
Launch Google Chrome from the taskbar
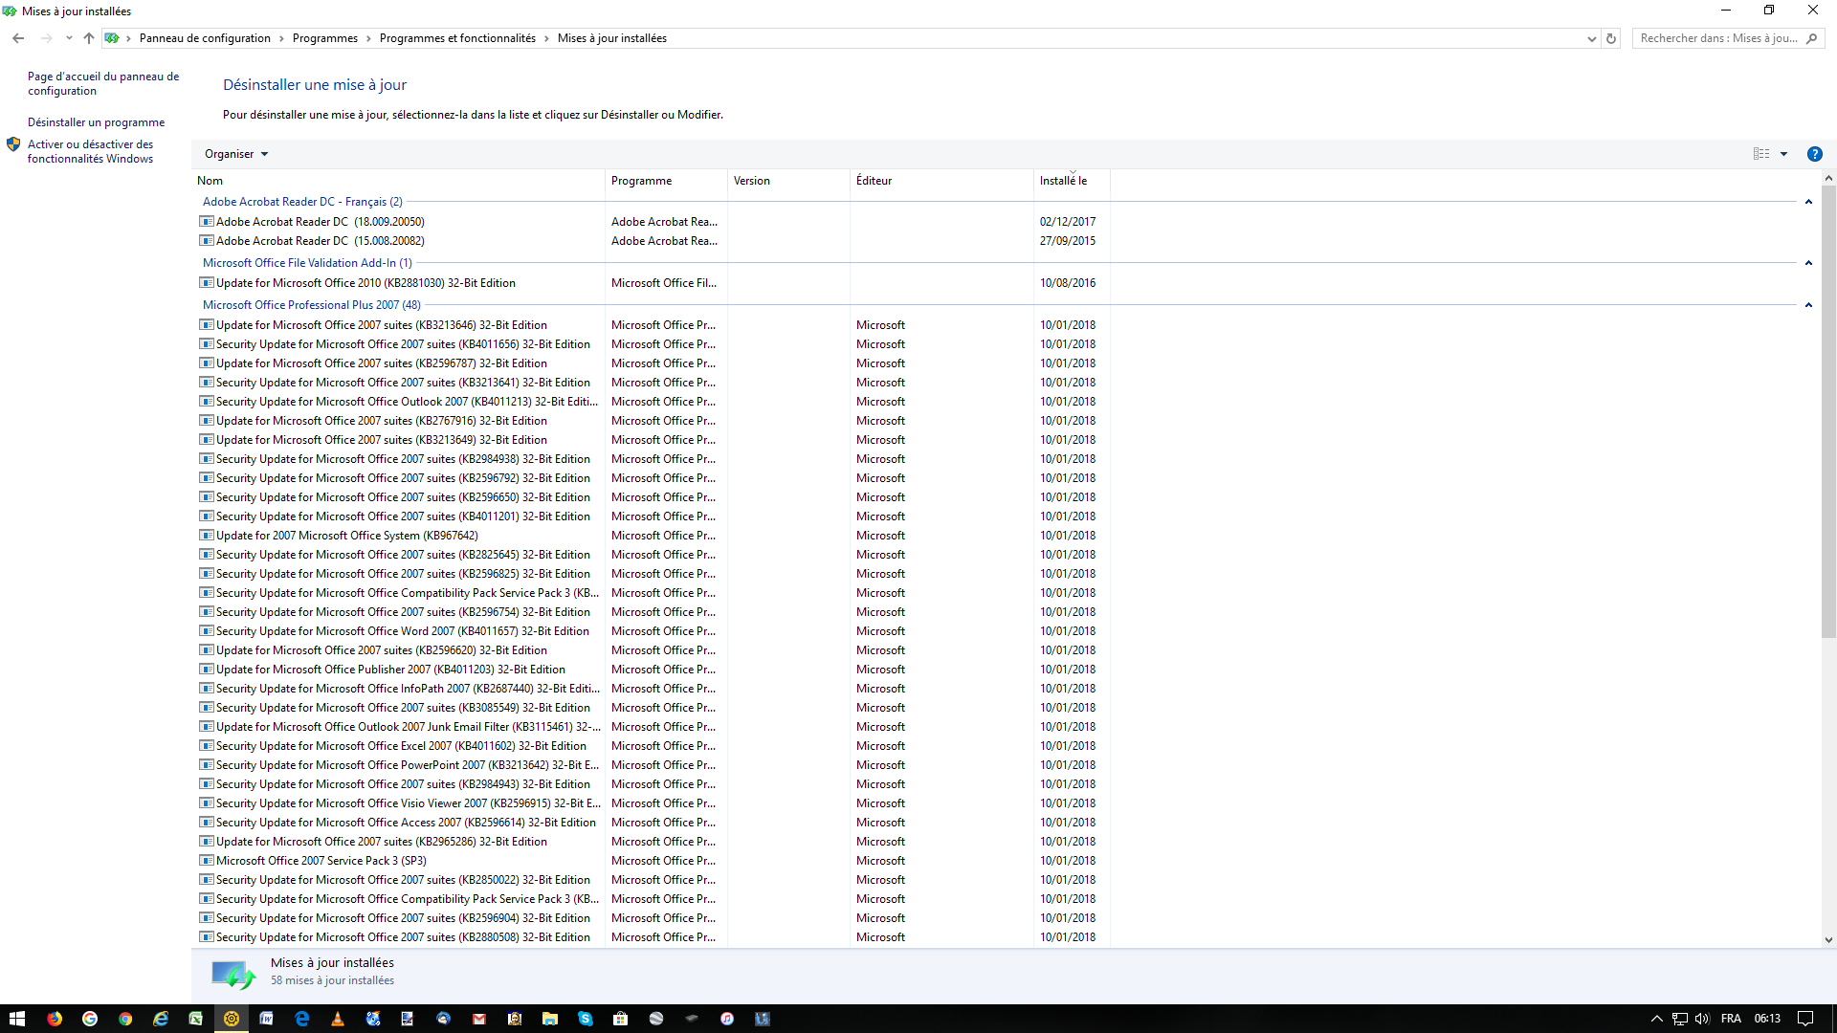(x=125, y=1019)
